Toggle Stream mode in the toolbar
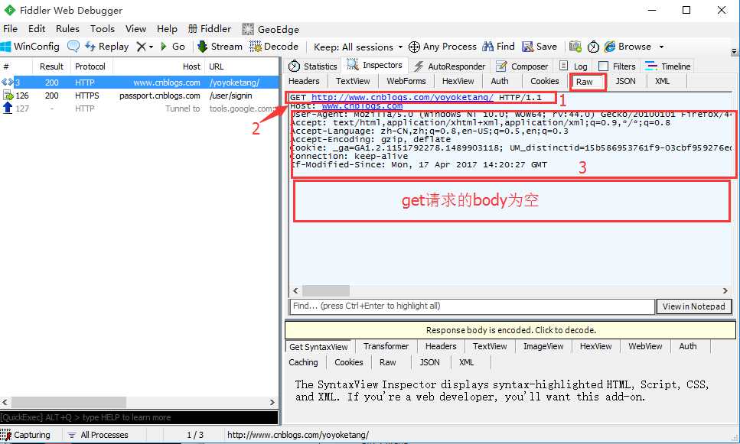 pyautogui.click(x=220, y=47)
